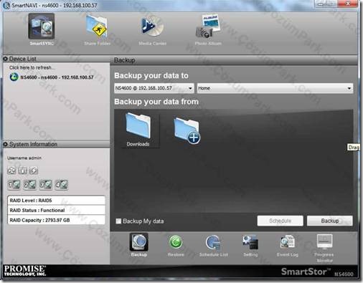This screenshot has width=363, height=283.
Task: Add a new backup folder with the plus icon
Action: (187, 130)
